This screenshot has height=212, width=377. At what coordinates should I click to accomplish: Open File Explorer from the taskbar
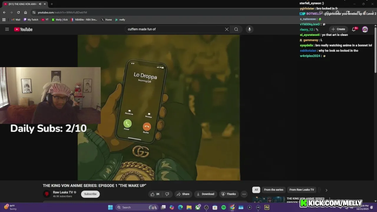pyautogui.click(x=189, y=207)
